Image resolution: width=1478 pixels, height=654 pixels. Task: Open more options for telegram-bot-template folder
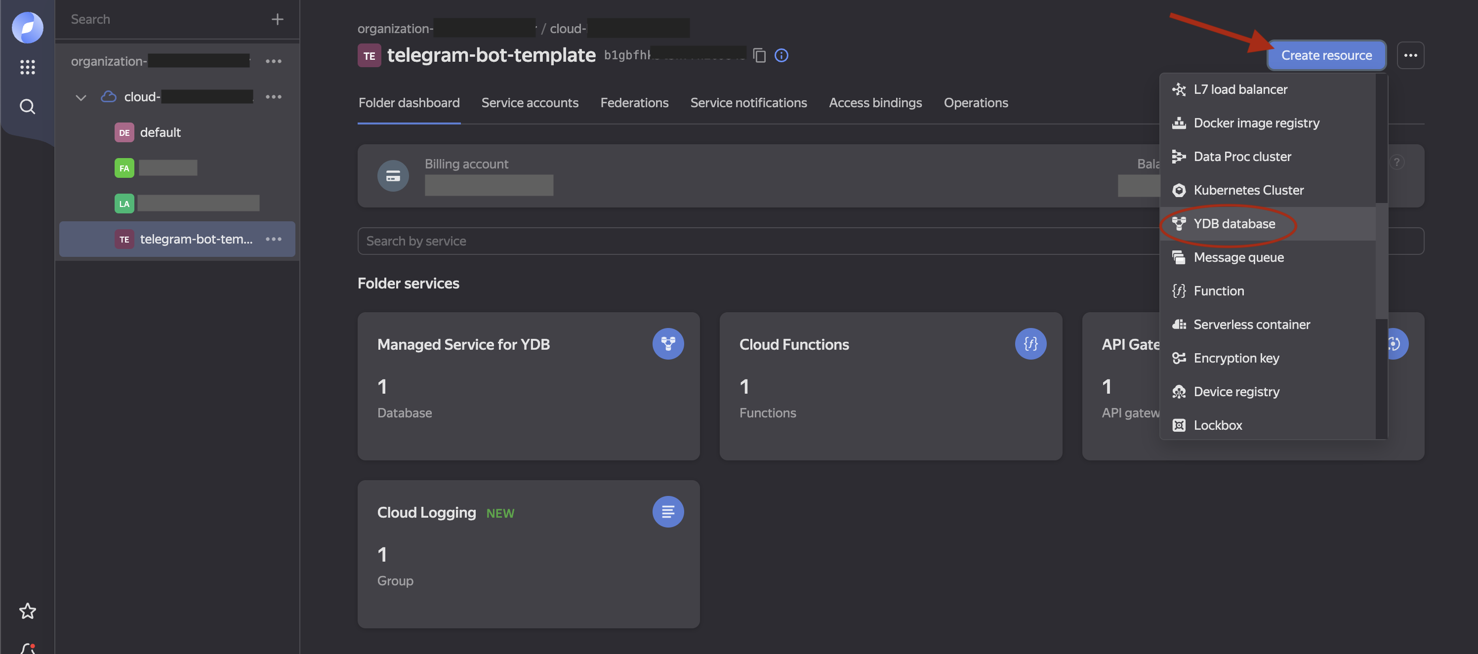273,239
